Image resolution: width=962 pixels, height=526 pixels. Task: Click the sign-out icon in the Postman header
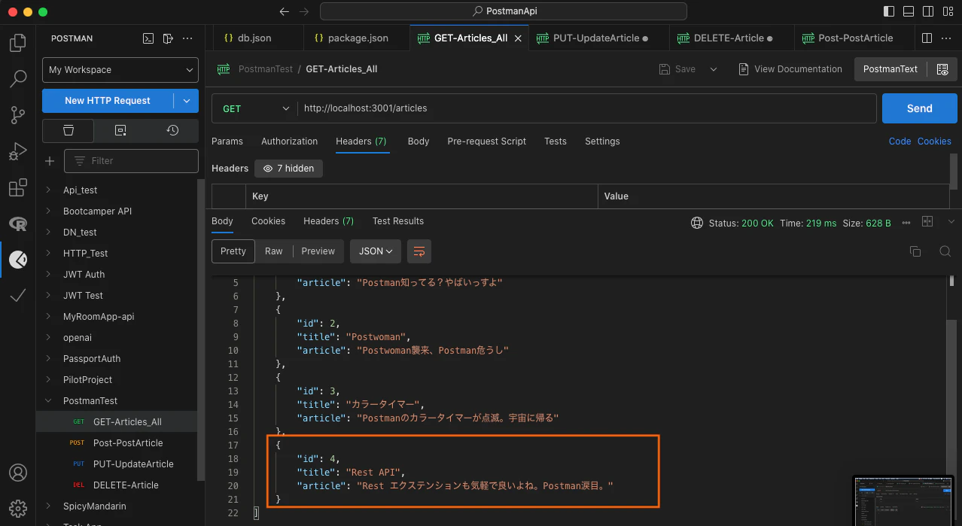pos(168,38)
